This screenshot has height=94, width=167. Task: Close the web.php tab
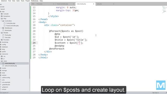coord(114,4)
